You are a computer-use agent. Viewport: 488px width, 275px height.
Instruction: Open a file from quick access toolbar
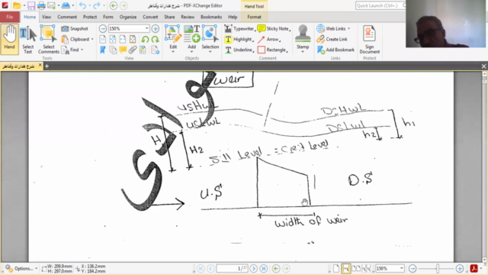[18, 5]
